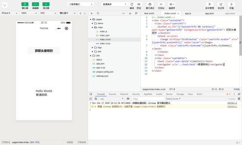The width and height of the screenshot is (242, 145).
Task: Open the WiFi network type dropdown
Action: pos(48,13)
